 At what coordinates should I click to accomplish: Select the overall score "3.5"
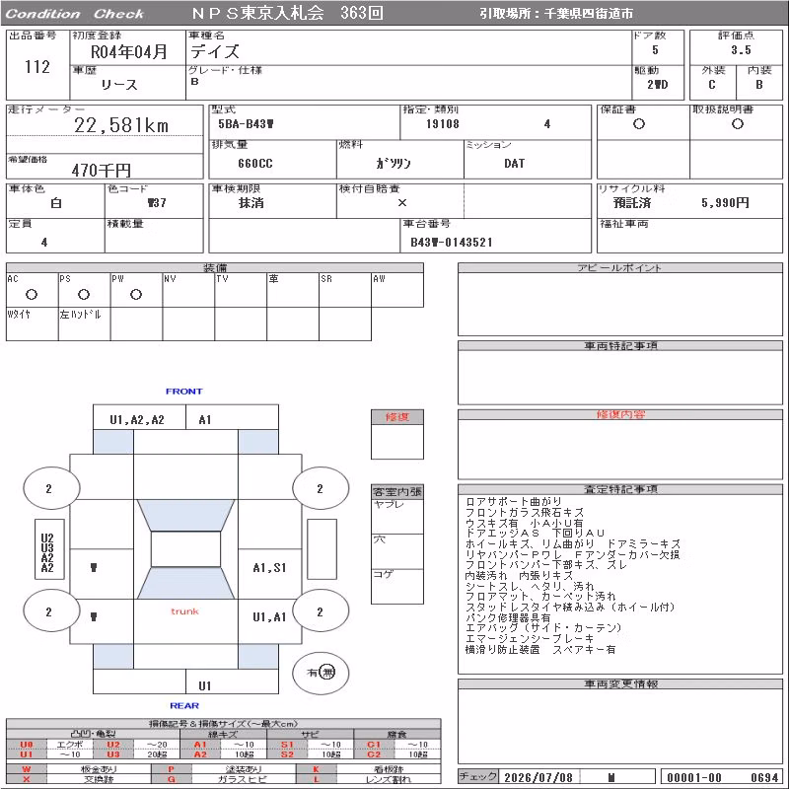point(741,50)
